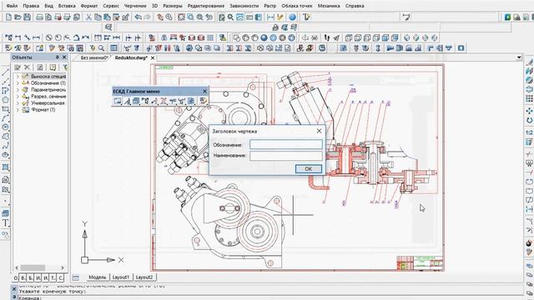Create a new document with the New icon
This screenshot has width=534, height=300.
tap(9, 17)
